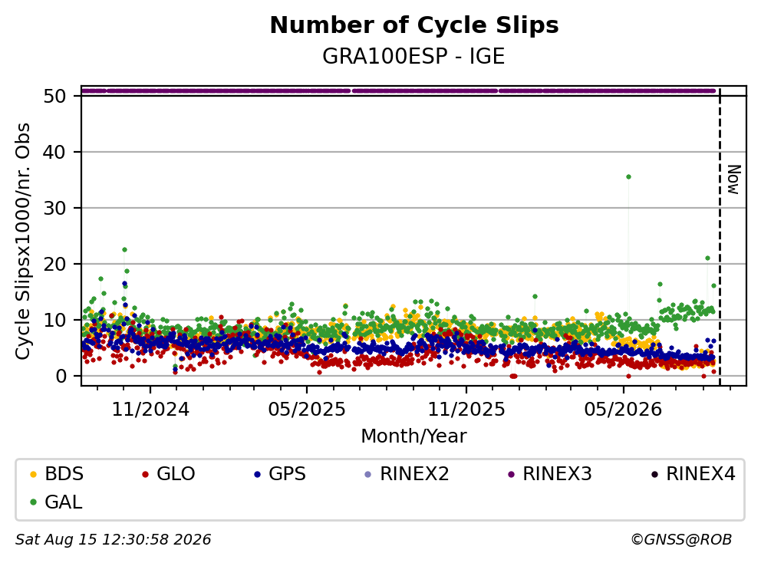Click the 11/2025 x-axis tick label
The width and height of the screenshot is (761, 563).
(x=466, y=410)
